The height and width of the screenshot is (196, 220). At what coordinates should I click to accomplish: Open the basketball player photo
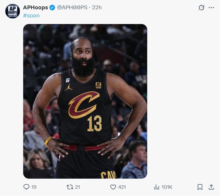pos(85,101)
